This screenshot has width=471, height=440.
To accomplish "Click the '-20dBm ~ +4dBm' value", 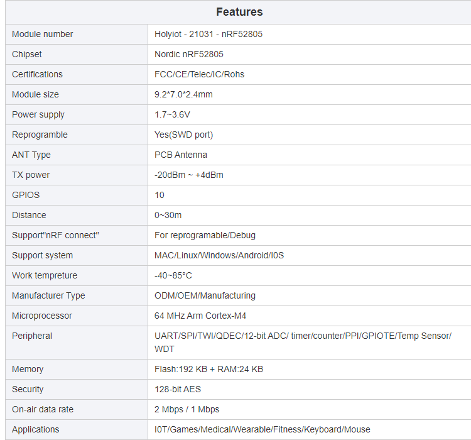I will pyautogui.click(x=189, y=175).
